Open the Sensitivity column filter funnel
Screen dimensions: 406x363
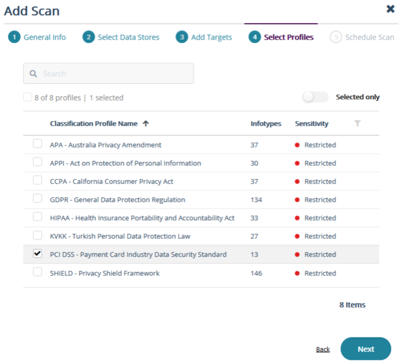(x=357, y=124)
